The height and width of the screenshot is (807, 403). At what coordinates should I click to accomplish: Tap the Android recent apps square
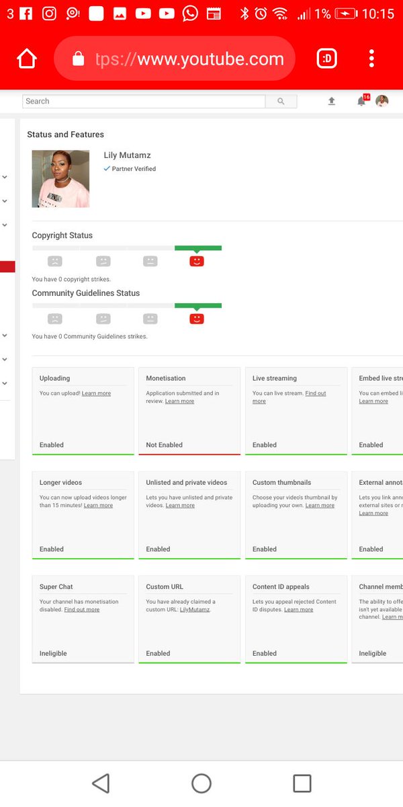302,783
